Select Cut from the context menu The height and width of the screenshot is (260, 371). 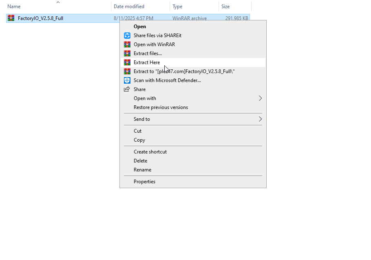point(193,131)
